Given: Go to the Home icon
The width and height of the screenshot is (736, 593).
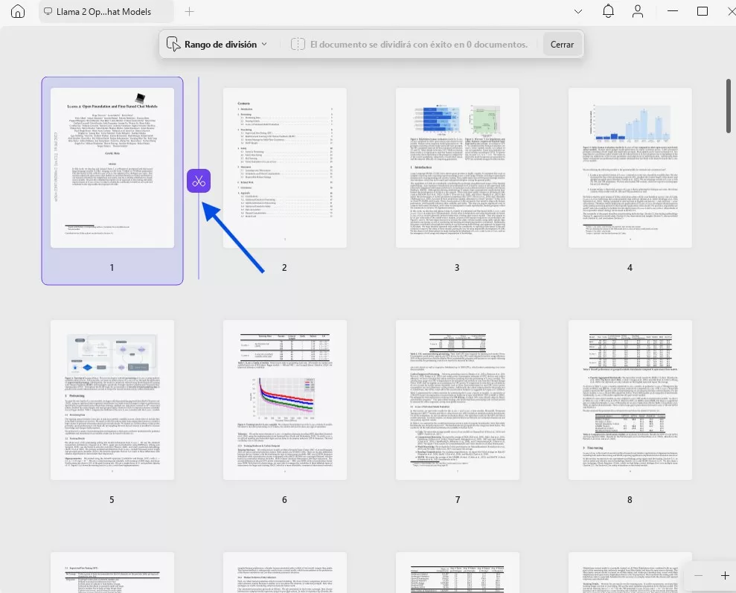Looking at the screenshot, I should click(18, 11).
